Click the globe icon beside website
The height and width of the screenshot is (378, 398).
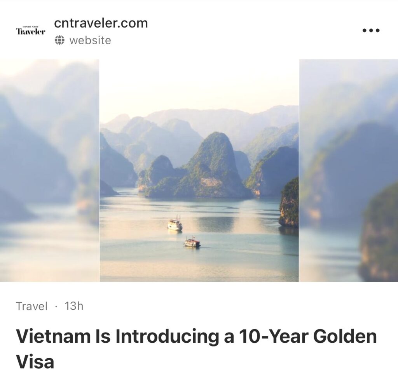click(x=59, y=40)
